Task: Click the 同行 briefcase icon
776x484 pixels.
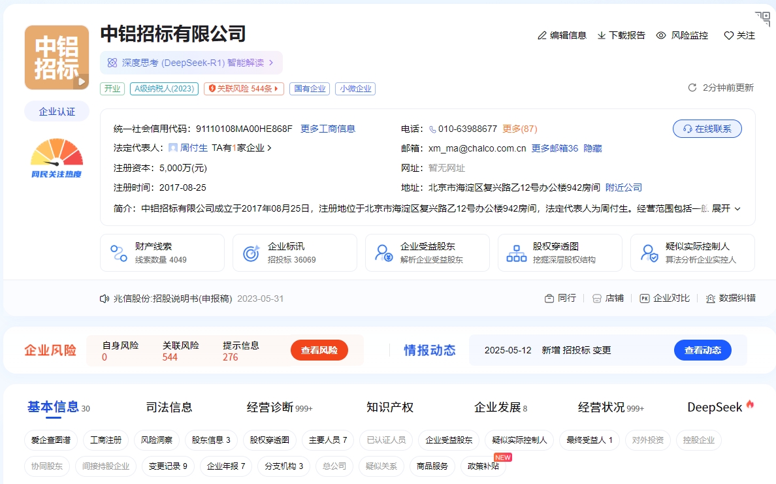Action: click(x=549, y=298)
